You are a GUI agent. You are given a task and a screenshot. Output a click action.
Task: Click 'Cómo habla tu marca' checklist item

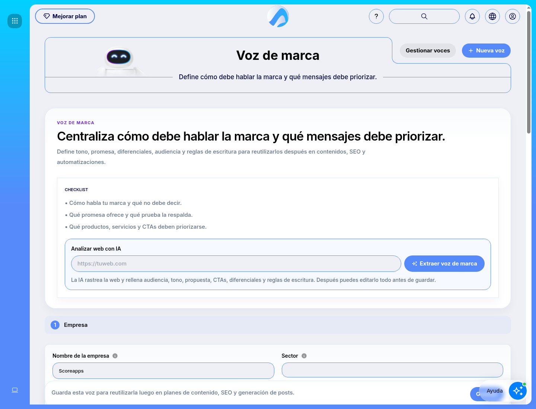pos(123,203)
